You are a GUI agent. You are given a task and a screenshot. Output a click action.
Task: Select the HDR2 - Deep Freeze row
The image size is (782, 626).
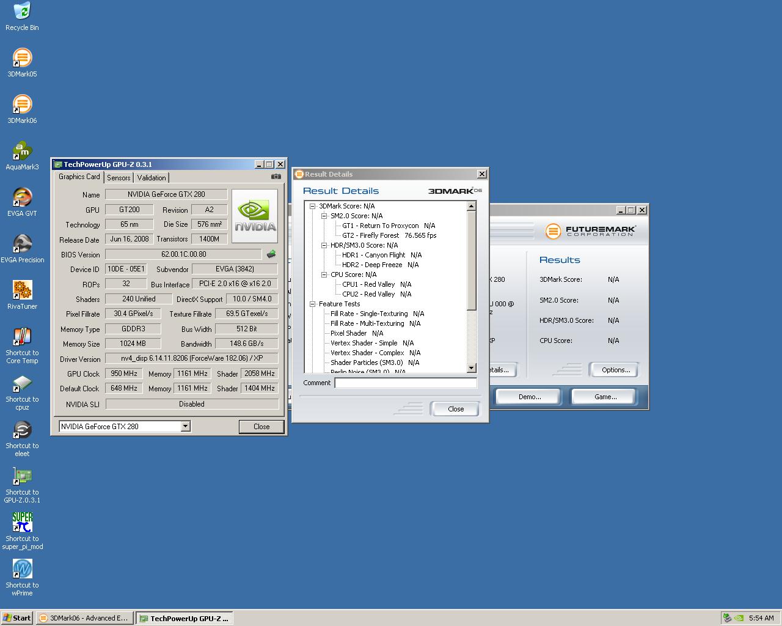(380, 265)
